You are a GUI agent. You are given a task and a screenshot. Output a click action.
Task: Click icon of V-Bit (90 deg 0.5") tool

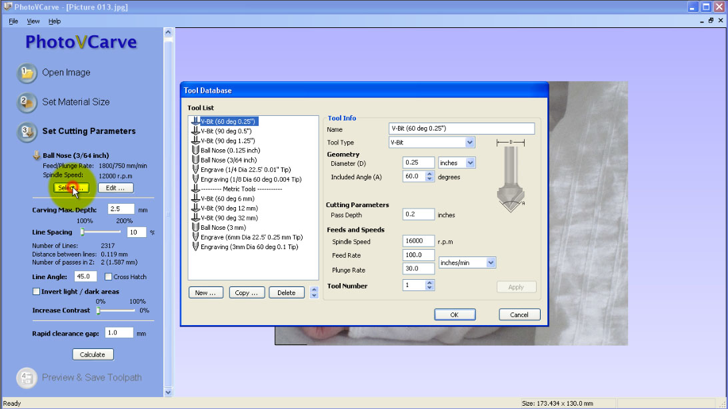pos(195,131)
